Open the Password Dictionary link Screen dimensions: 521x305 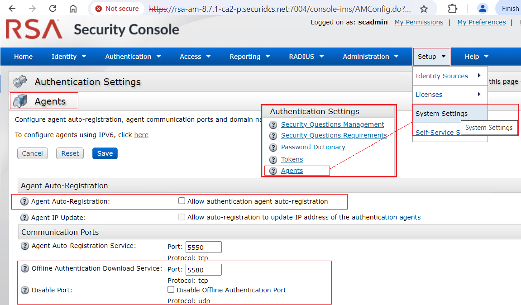pos(313,147)
